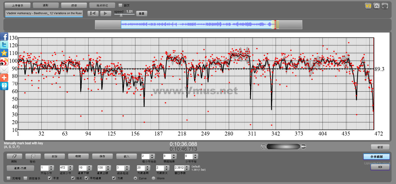Switch to the 频谱 spectrum view
This screenshot has width=396, height=184.
point(74,5)
